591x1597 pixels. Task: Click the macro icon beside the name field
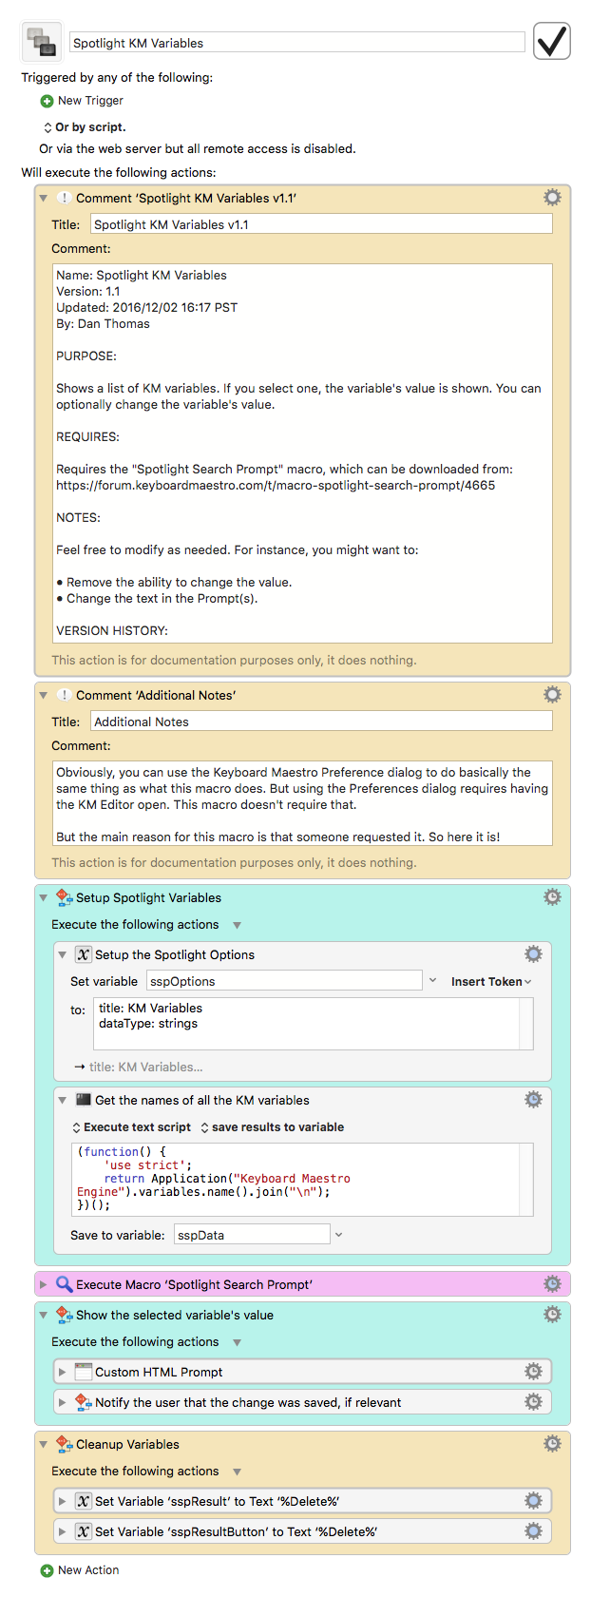pyautogui.click(x=42, y=42)
